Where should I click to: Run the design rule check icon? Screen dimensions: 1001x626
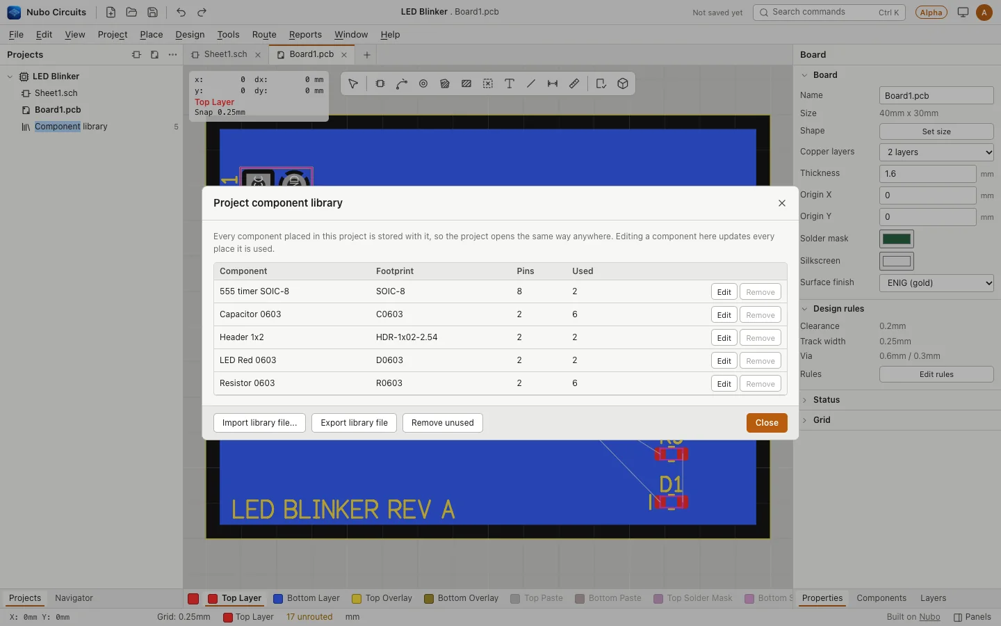(601, 83)
